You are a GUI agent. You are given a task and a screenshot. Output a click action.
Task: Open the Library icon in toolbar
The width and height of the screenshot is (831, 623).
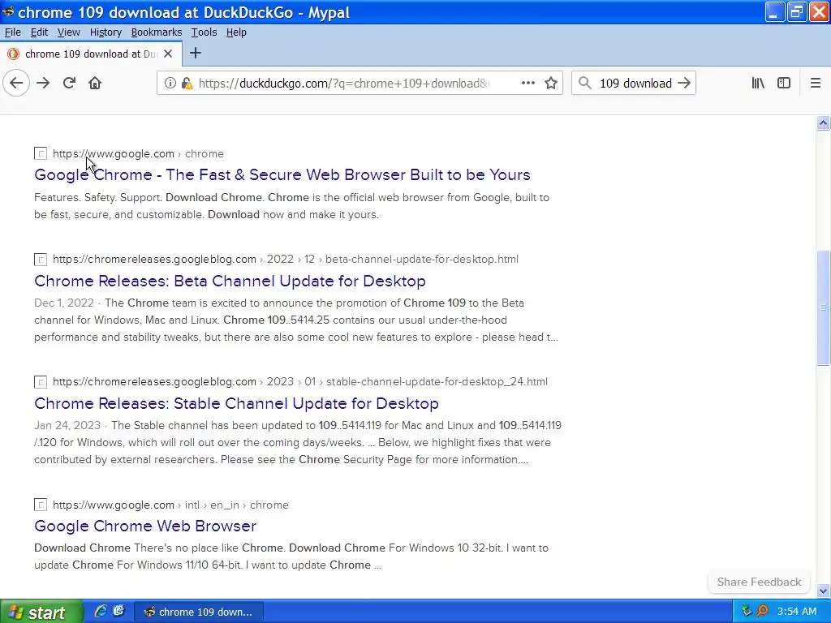click(x=758, y=84)
